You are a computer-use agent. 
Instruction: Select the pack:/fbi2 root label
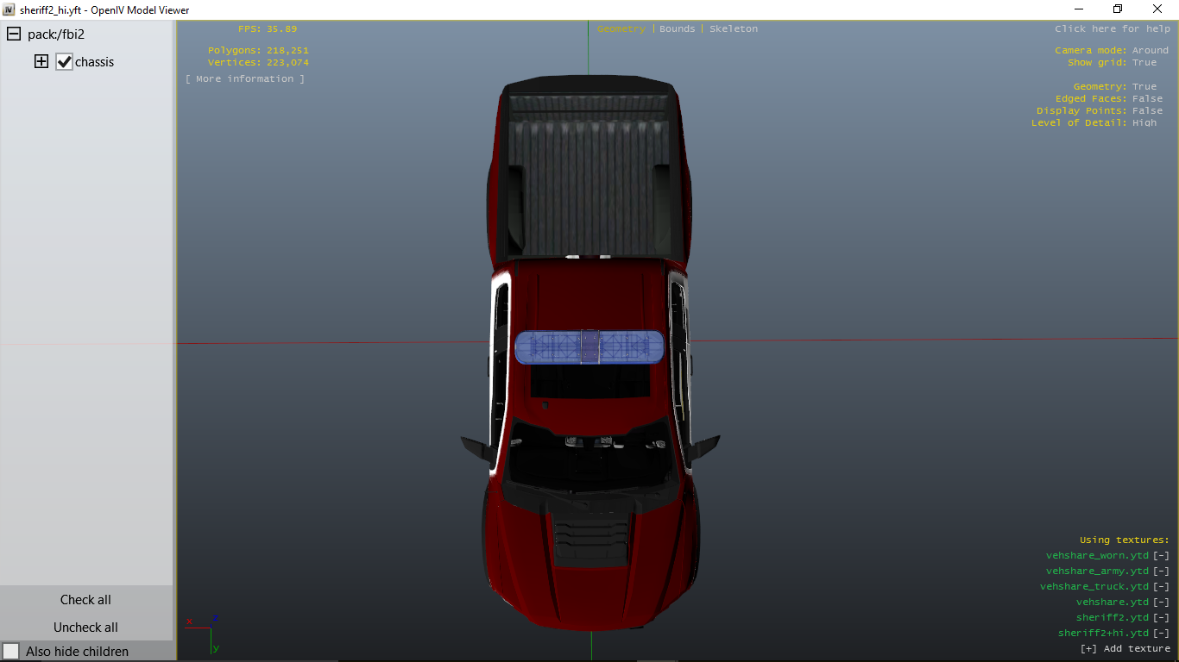[56, 34]
